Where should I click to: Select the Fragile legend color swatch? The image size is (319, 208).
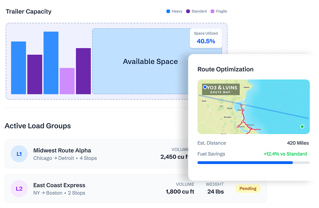coord(212,12)
